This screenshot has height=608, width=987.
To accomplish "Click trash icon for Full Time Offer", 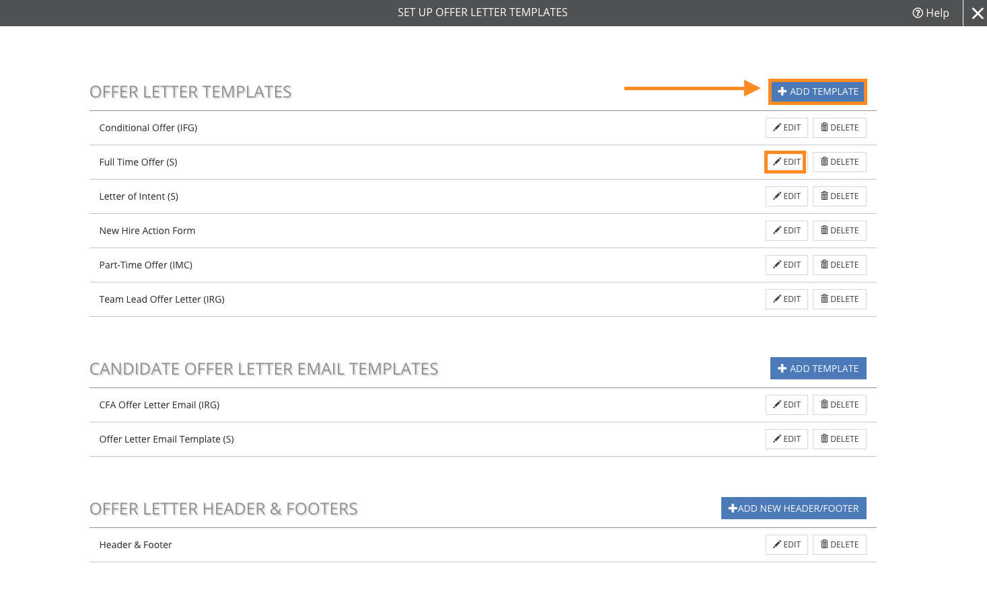I will coord(824,162).
